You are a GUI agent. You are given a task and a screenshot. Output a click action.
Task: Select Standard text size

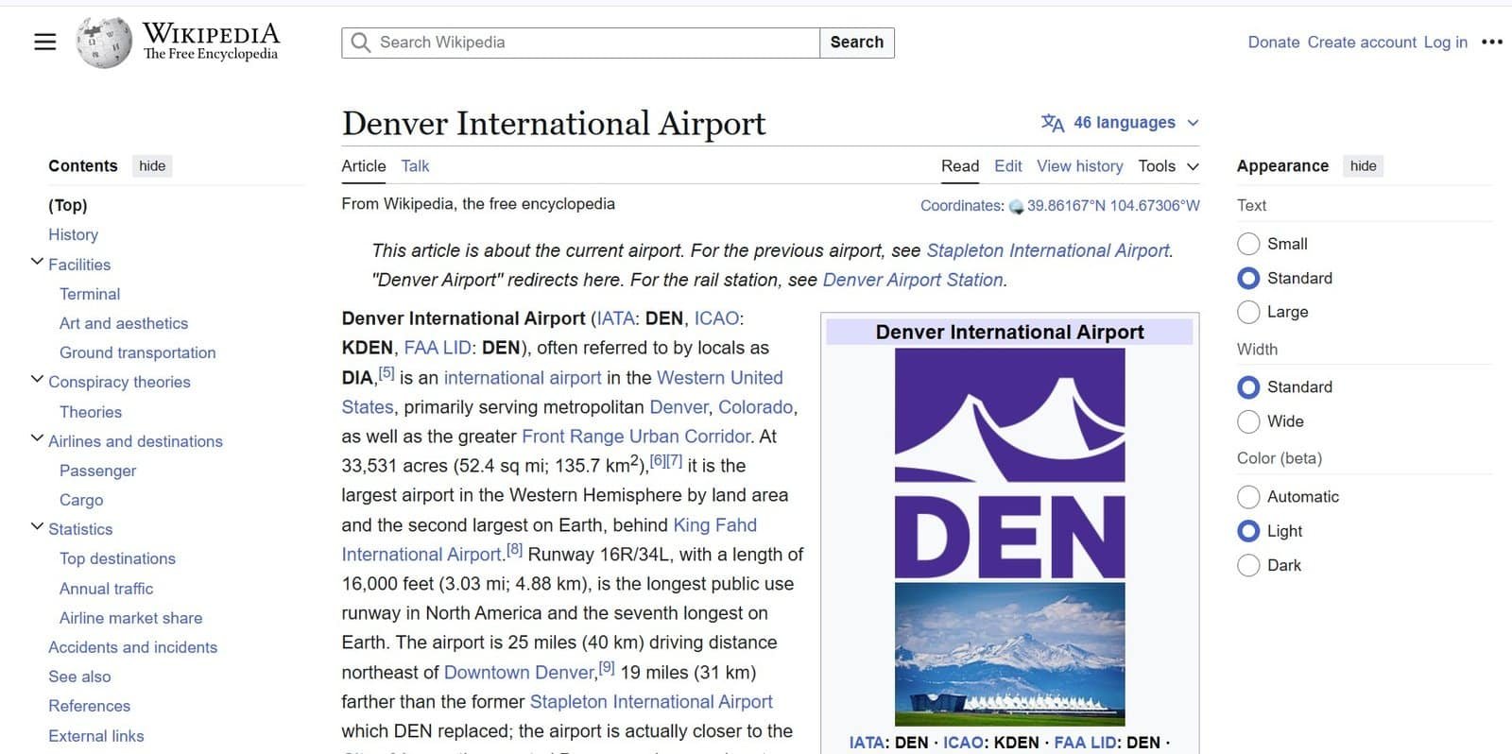(1248, 278)
